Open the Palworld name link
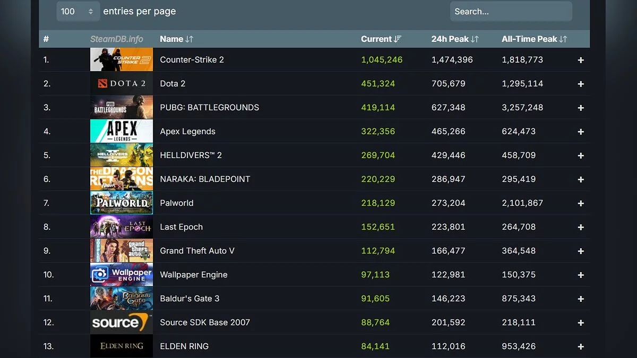Screen dimensions: 637x358 coord(177,203)
